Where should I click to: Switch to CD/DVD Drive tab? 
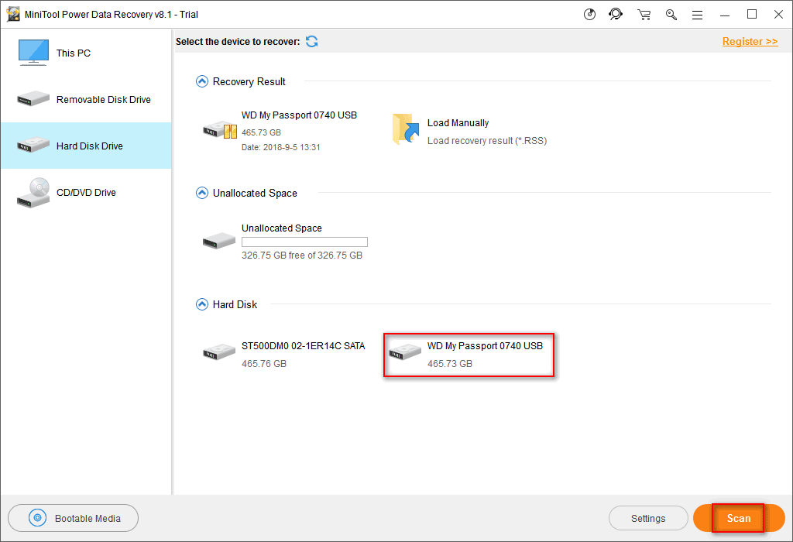tap(86, 192)
